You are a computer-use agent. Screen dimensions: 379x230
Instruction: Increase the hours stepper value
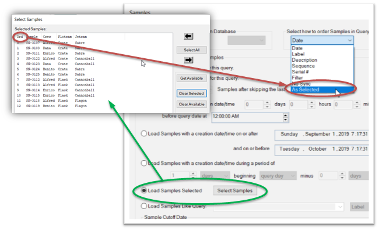pos(312,102)
